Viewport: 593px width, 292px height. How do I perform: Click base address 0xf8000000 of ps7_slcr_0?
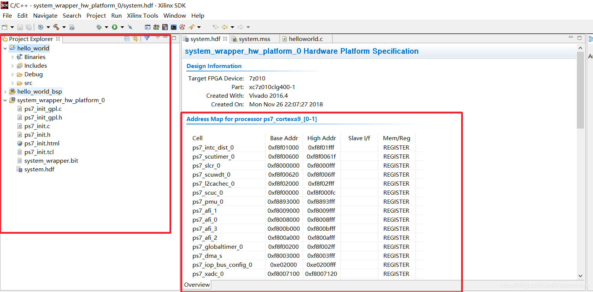pos(284,166)
